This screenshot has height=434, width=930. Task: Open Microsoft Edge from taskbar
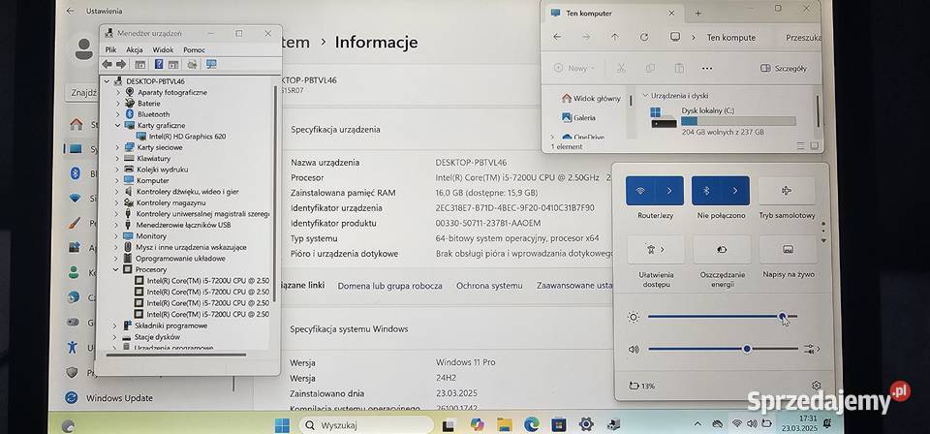tap(532, 424)
